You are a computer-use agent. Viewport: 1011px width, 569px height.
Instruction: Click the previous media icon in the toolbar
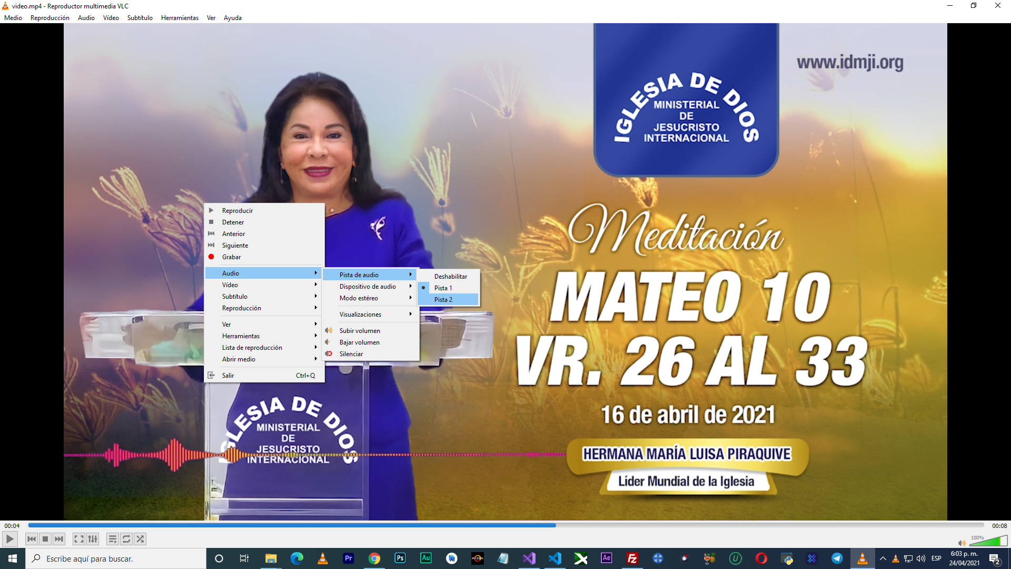point(32,539)
